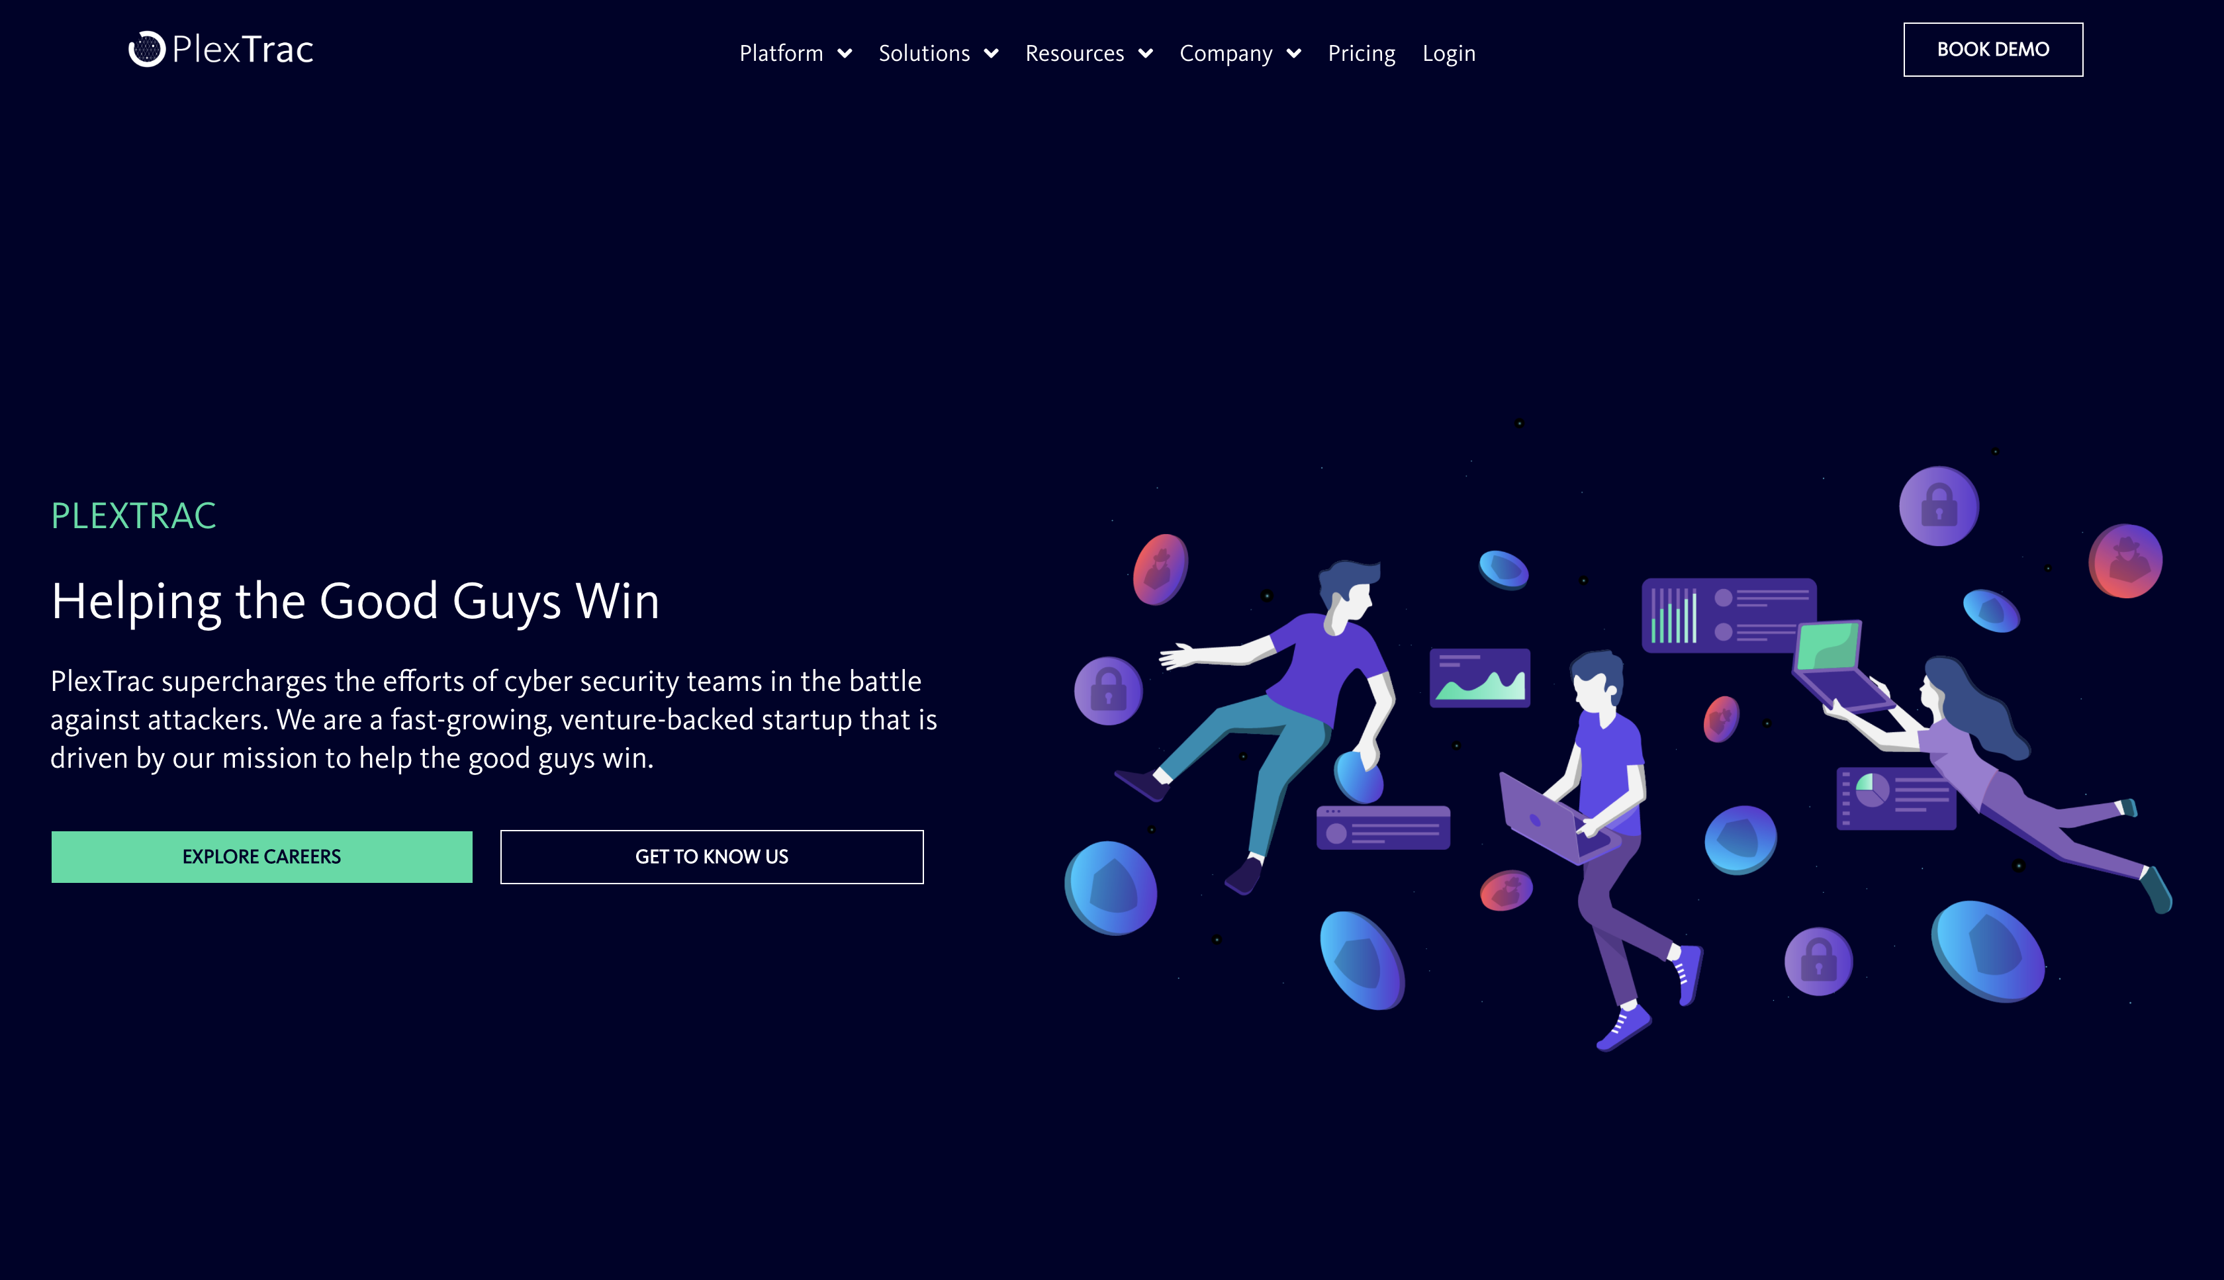Click the Helping the Good Guys Win headline
The width and height of the screenshot is (2224, 1280).
click(357, 602)
